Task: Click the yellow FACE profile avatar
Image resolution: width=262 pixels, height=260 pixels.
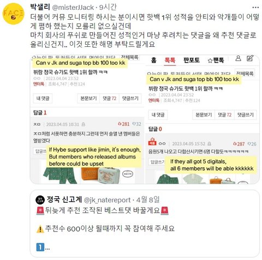Action: [x=13, y=14]
